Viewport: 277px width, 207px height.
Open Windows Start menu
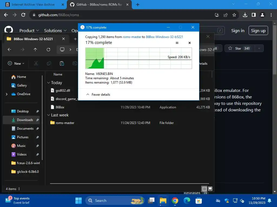79,201
